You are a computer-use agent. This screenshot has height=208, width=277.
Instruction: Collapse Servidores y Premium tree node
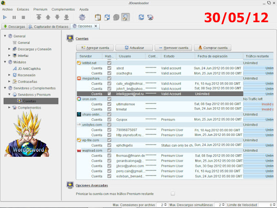click(x=9, y=94)
